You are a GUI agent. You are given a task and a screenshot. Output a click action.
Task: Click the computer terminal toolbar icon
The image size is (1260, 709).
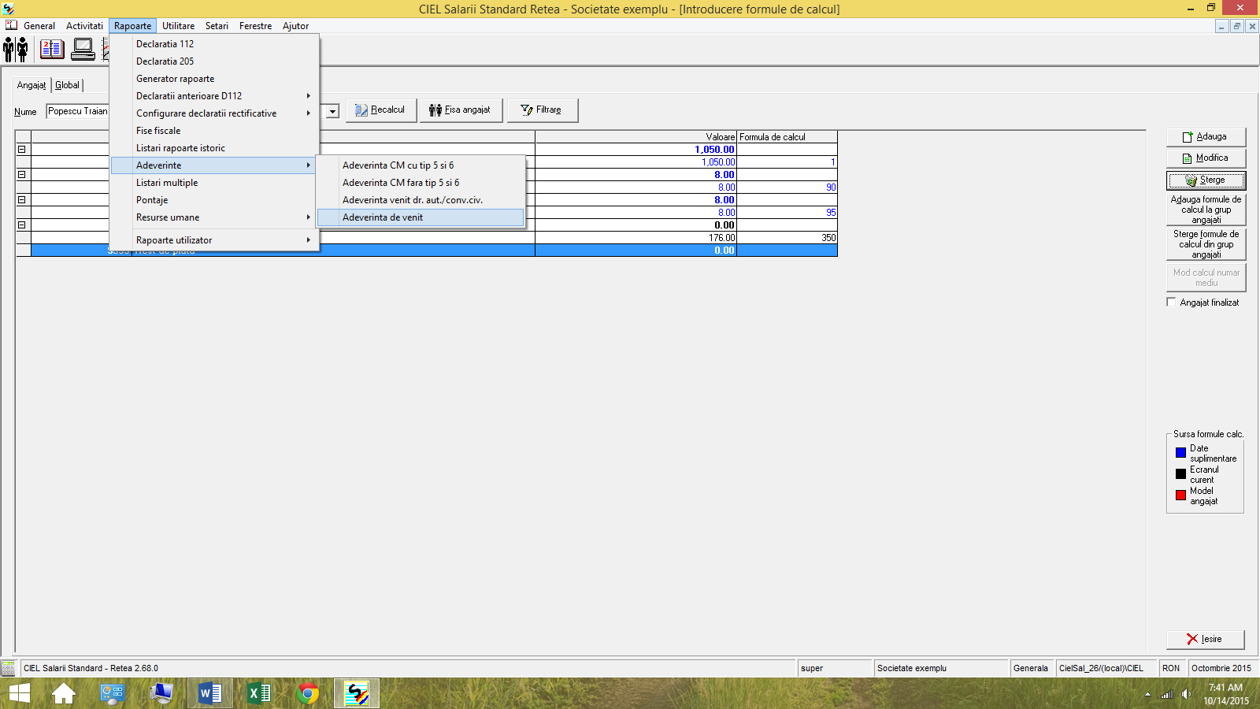pyautogui.click(x=83, y=50)
